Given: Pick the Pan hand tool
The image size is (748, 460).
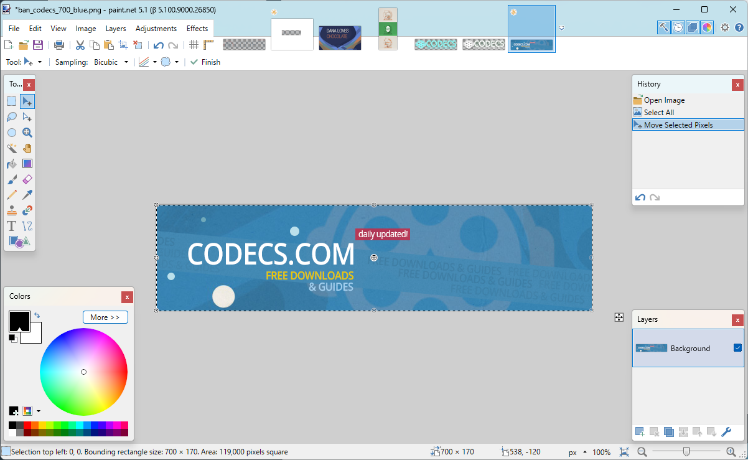Looking at the screenshot, I should 27,148.
